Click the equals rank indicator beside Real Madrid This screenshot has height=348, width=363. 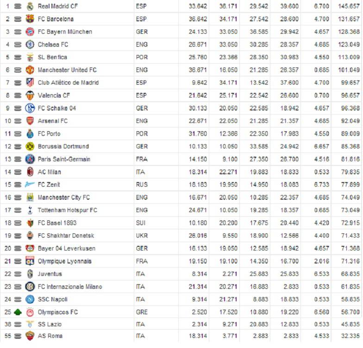click(18, 6)
